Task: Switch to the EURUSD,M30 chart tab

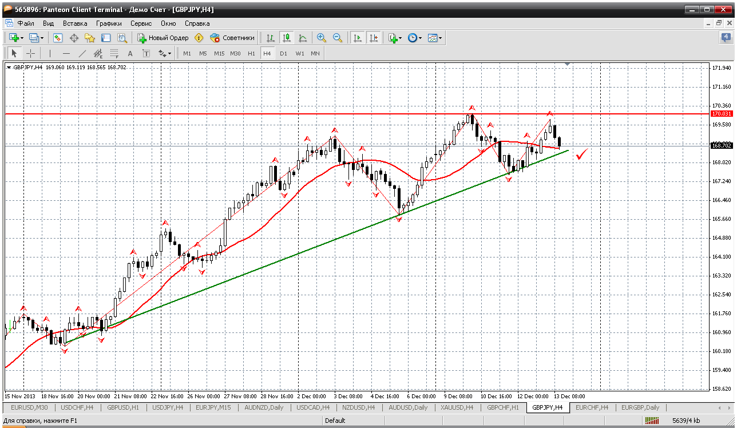Action: 29,407
